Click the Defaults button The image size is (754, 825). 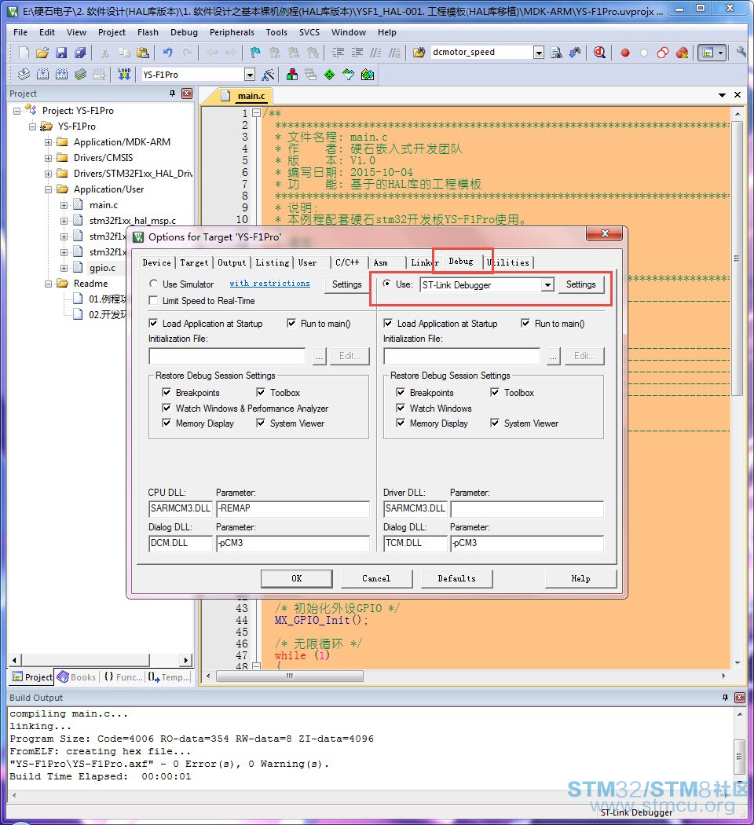456,578
